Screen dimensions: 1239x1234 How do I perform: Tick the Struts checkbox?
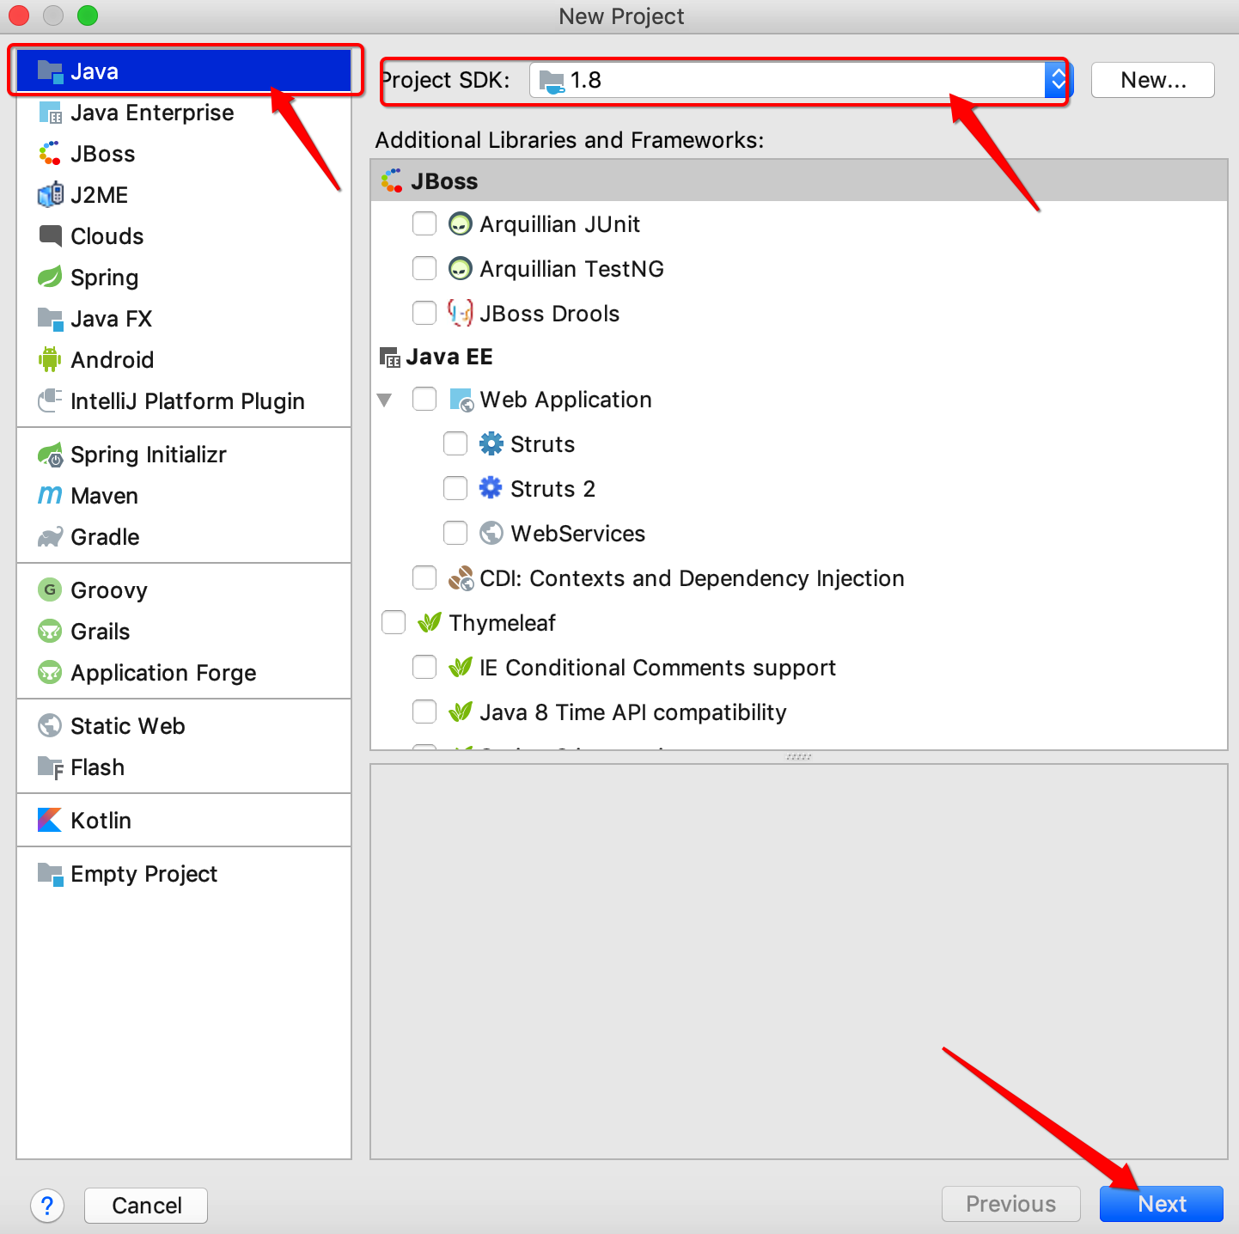[455, 443]
